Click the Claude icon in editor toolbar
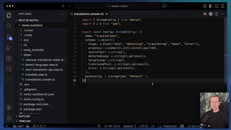This screenshot has width=231, height=130. pyautogui.click(x=205, y=14)
